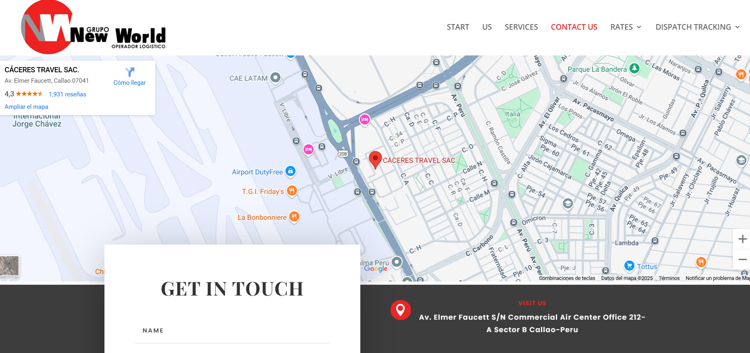Click Ampliar el mapa link
The image size is (750, 353).
[x=27, y=107]
